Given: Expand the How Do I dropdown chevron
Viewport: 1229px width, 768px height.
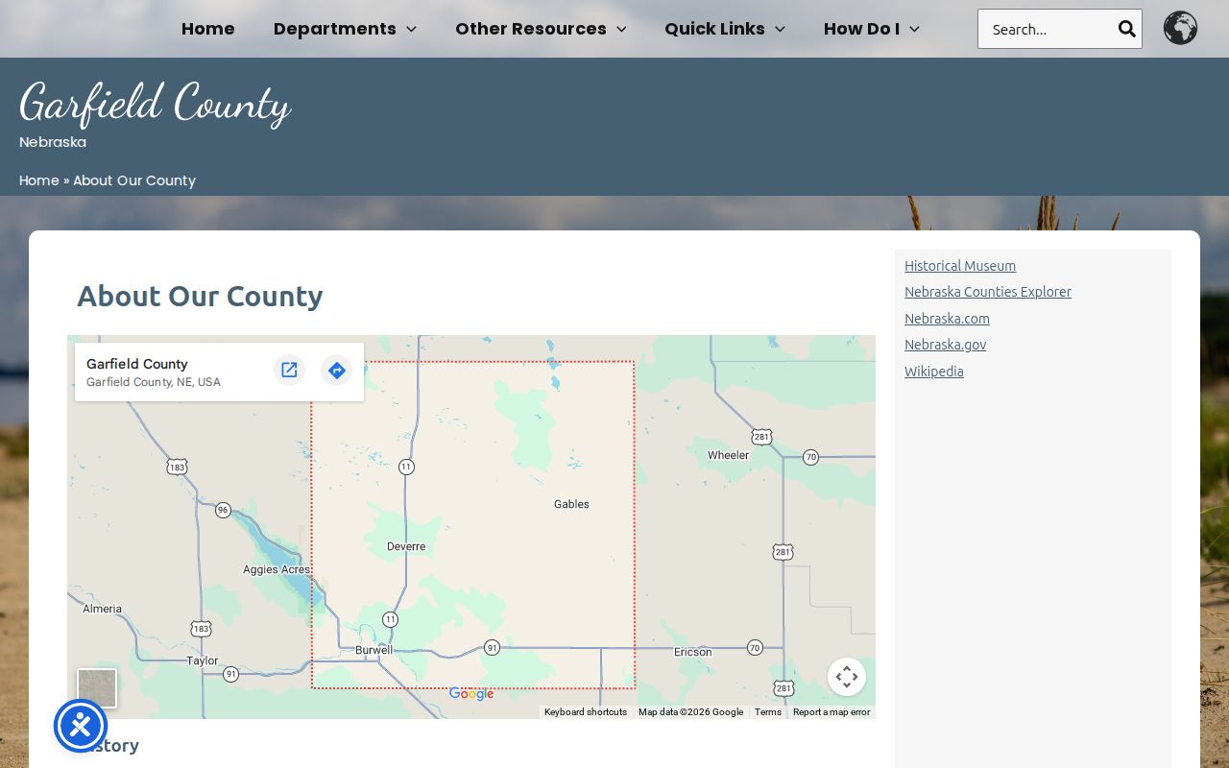Looking at the screenshot, I should tap(914, 30).
